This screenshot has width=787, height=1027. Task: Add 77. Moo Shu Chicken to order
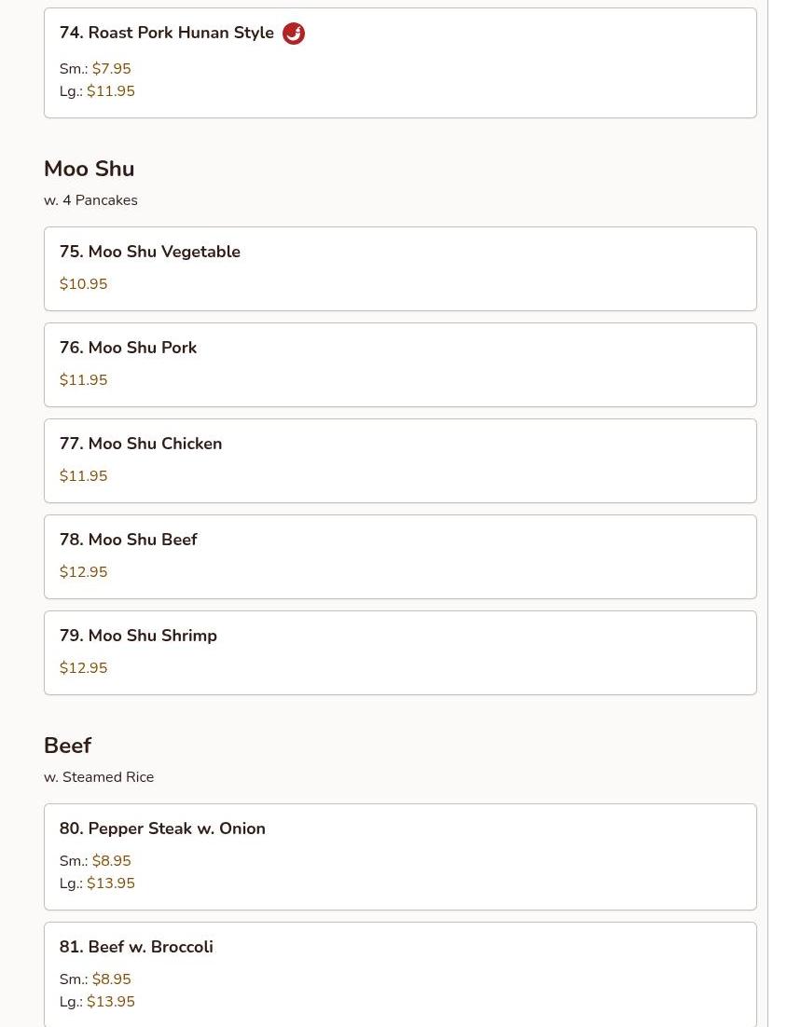[400, 461]
